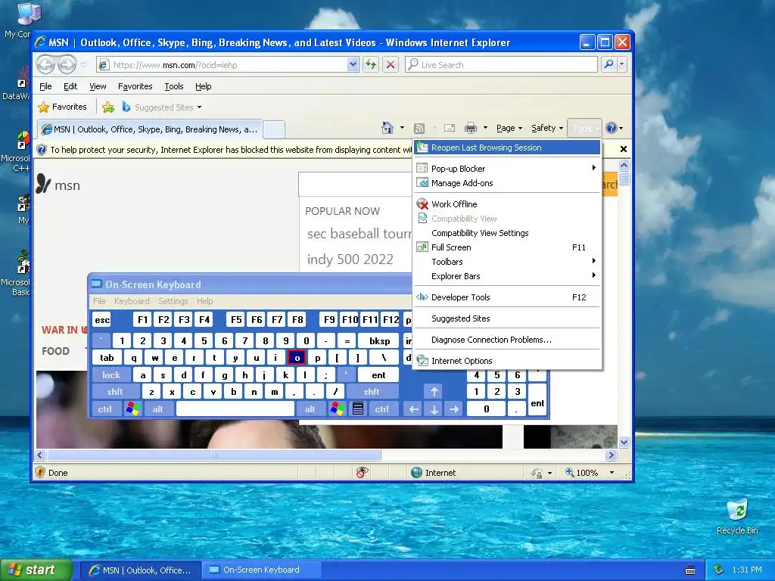775x581 pixels.
Task: Click the up arrow key on keyboard
Action: (434, 392)
